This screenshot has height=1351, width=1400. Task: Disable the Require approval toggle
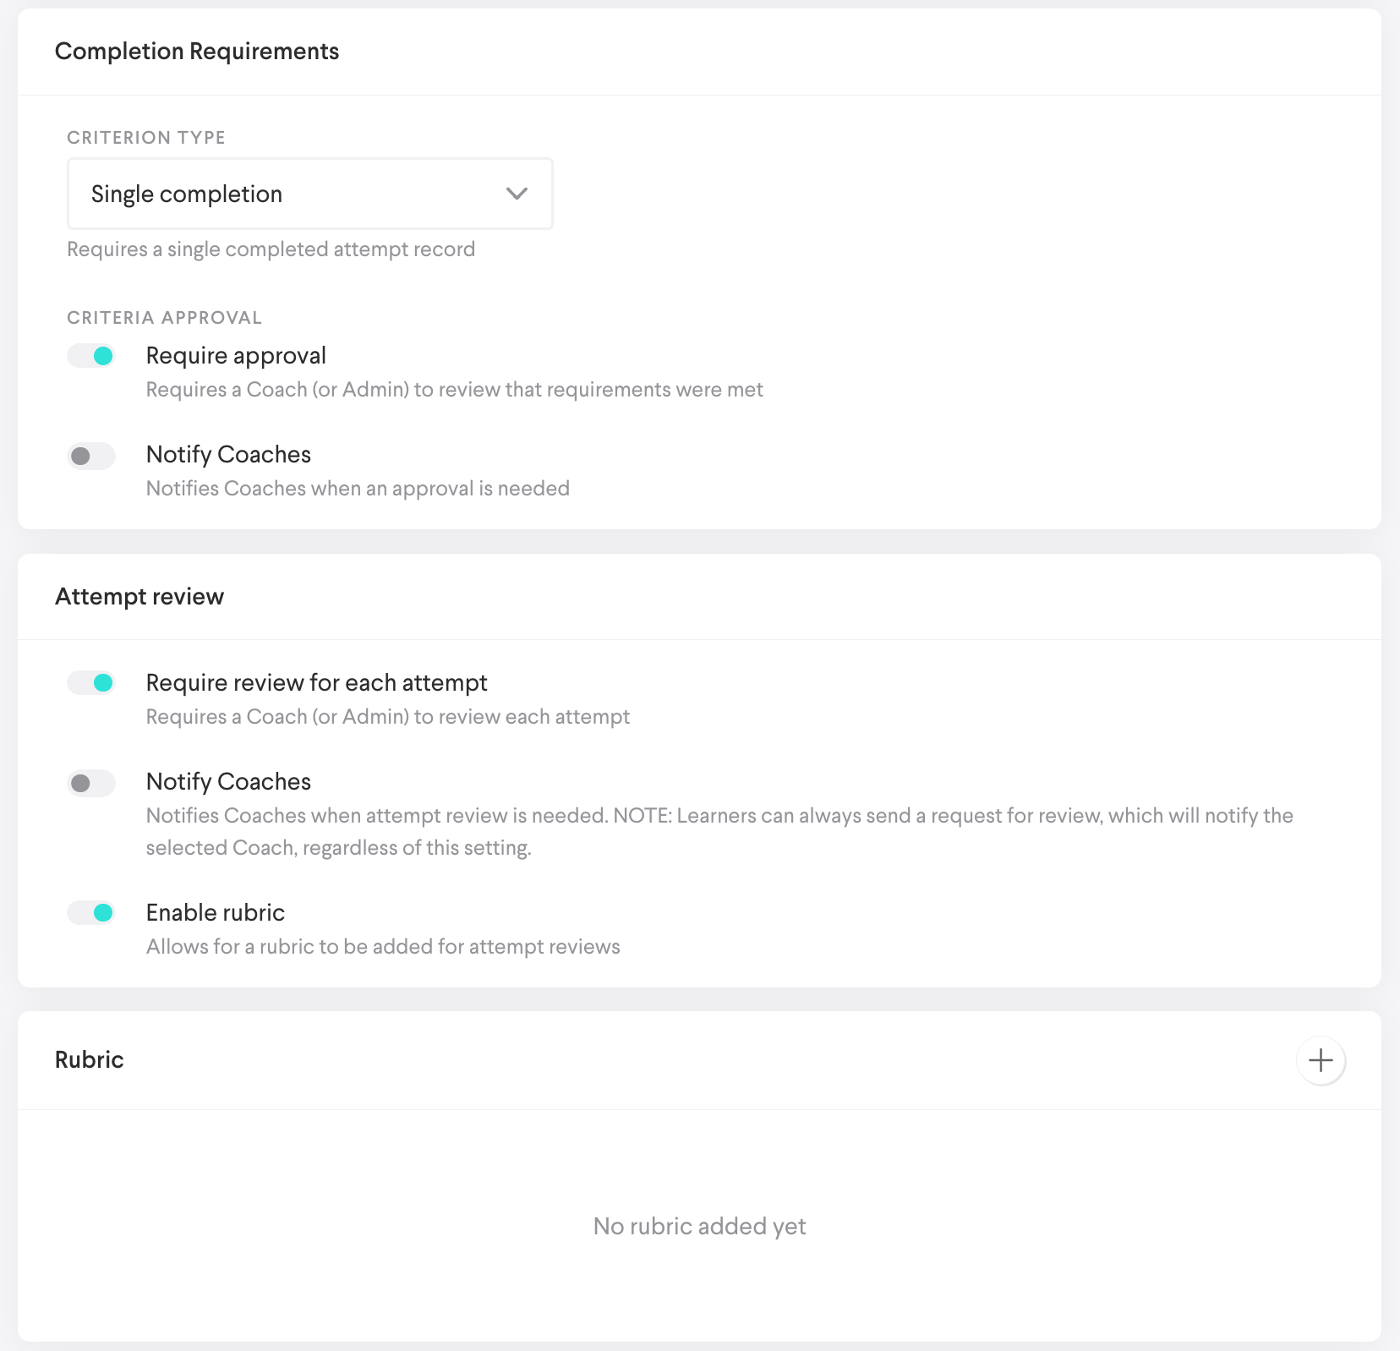[x=91, y=356]
